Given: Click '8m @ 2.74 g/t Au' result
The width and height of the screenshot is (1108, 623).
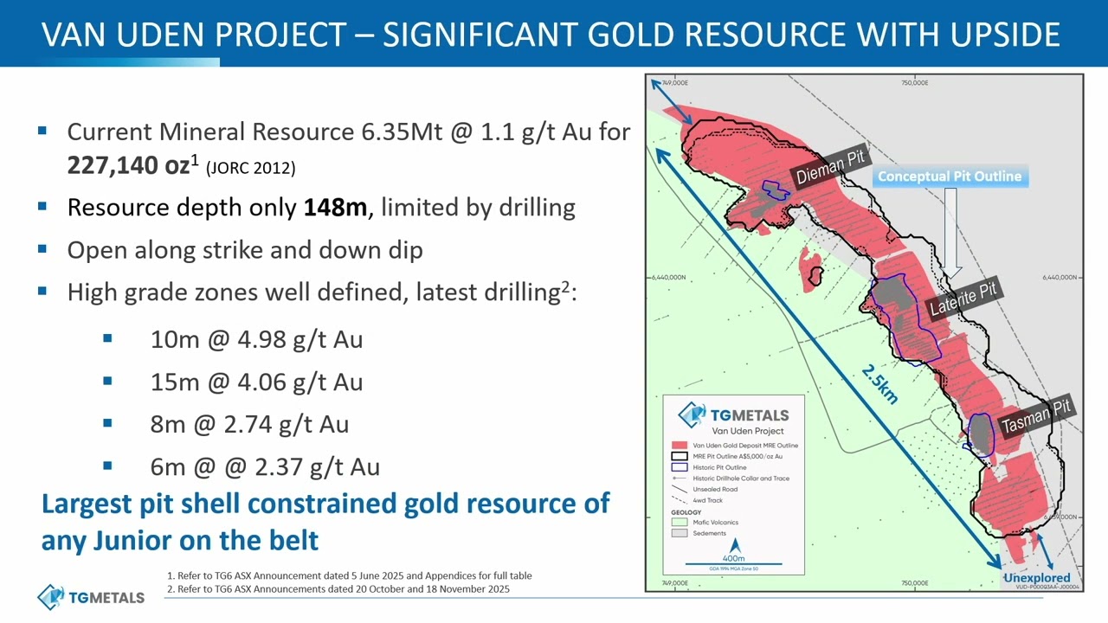Looking at the screenshot, I should click(249, 424).
